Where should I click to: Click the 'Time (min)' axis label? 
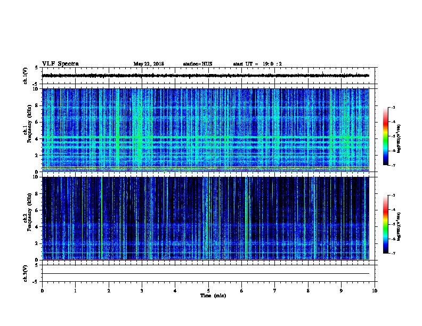(213, 296)
